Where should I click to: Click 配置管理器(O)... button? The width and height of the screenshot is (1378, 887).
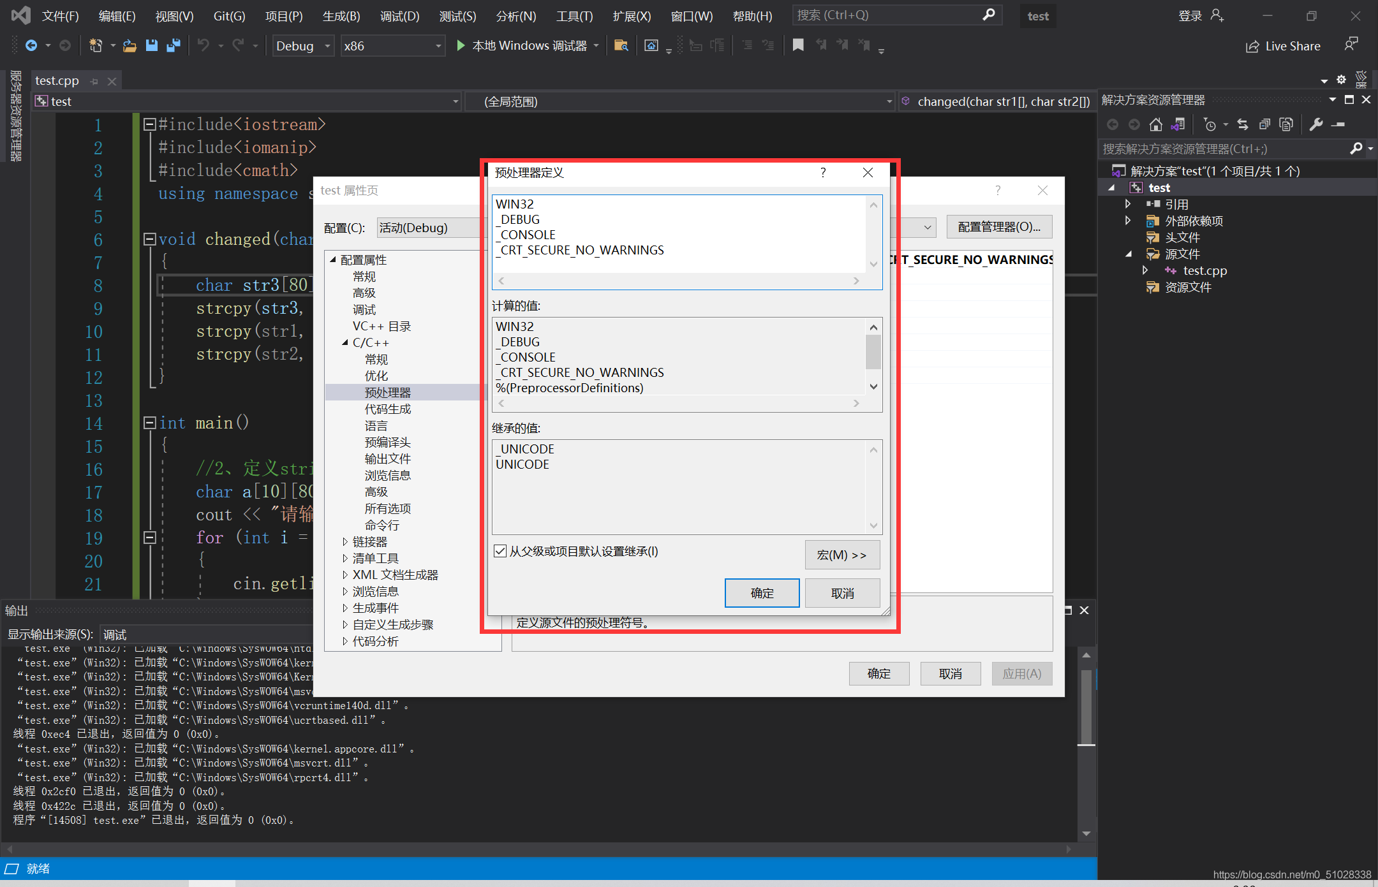pos(999,227)
